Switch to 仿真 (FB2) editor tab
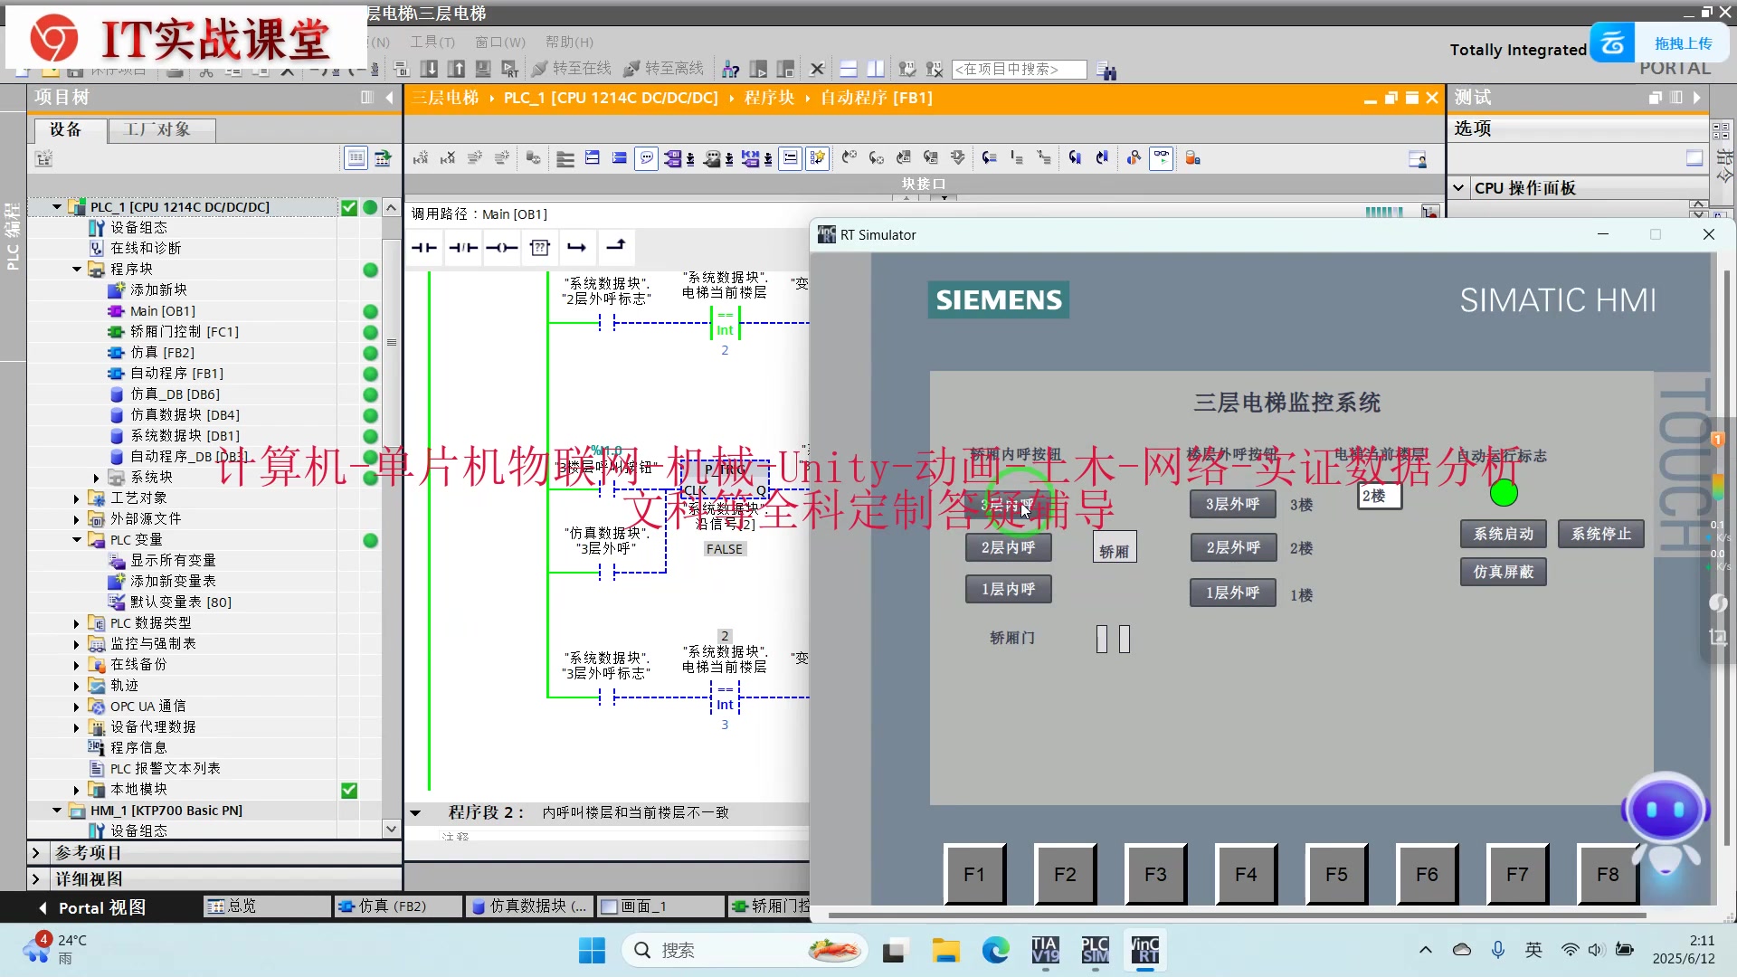The height and width of the screenshot is (977, 1737). tap(398, 906)
